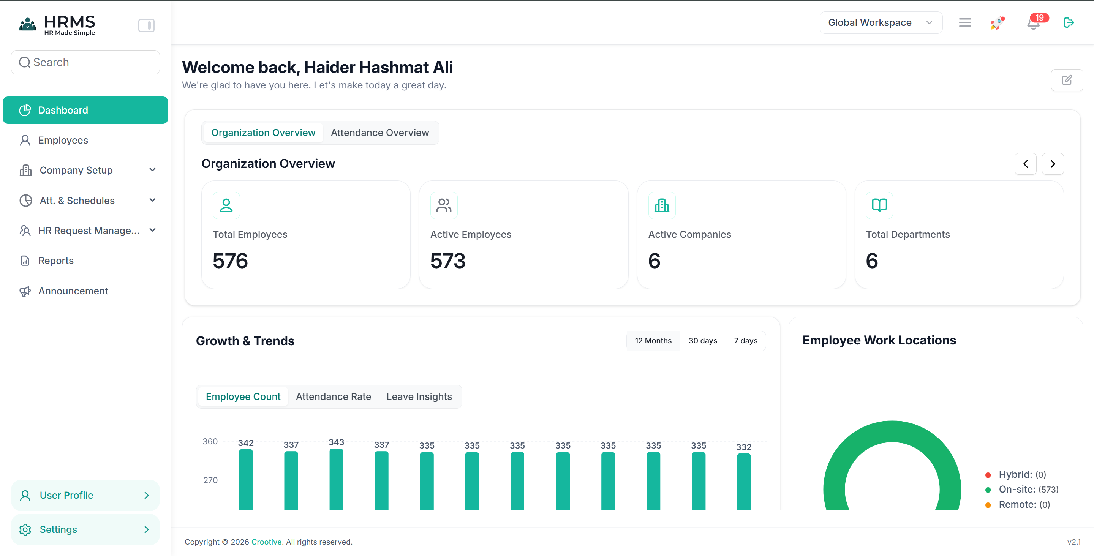Switch to Employee Count tab

(x=243, y=397)
